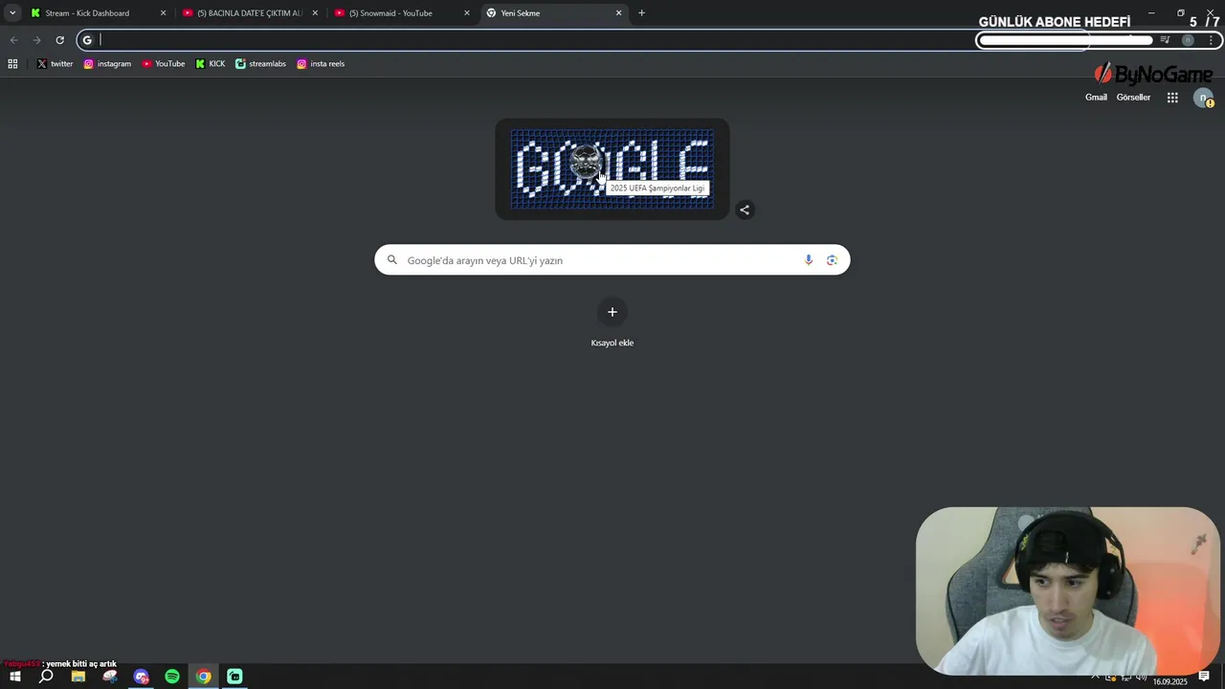Open the media controls icon in toolbar
The image size is (1225, 689).
(1165, 40)
